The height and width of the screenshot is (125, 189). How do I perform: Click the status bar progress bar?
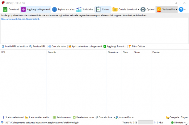coord(145,123)
